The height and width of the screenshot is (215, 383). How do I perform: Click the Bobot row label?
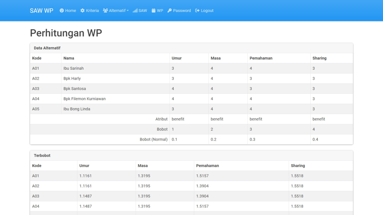162,129
